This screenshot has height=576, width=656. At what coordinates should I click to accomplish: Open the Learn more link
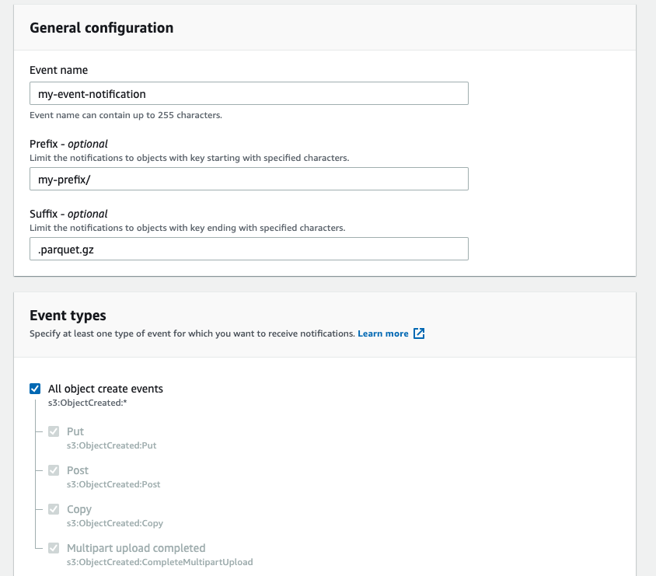pos(382,333)
